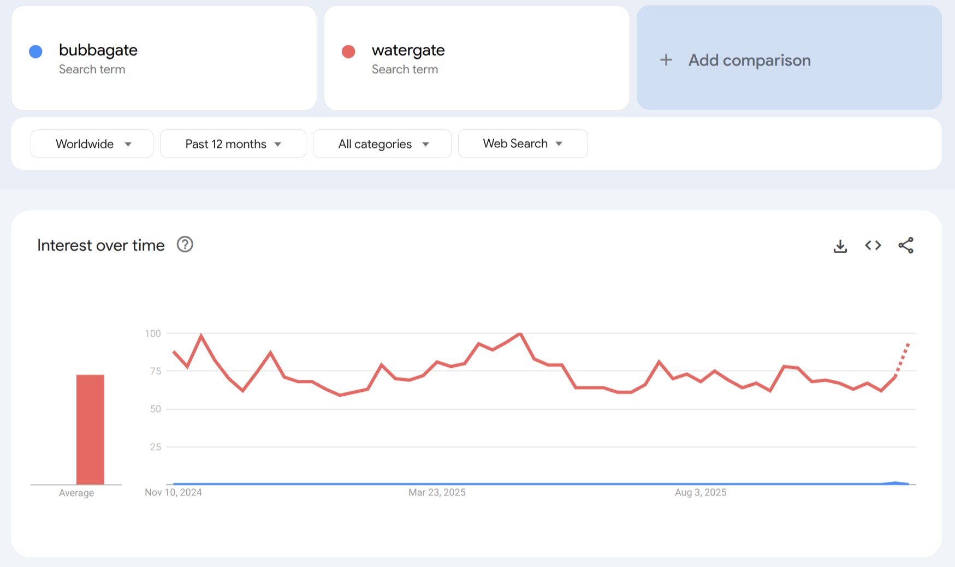Click the Aug 3, 2025 axis label
Image resolution: width=955 pixels, height=567 pixels.
(x=701, y=492)
